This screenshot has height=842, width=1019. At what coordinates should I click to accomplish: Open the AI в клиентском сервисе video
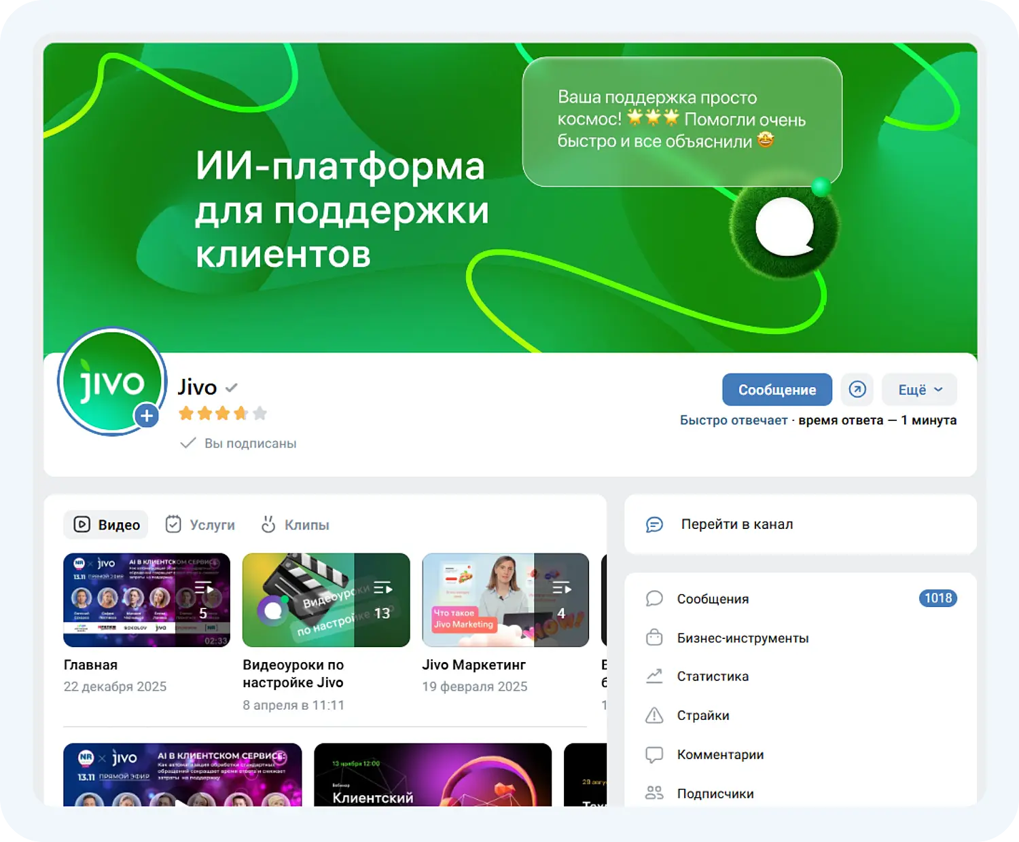(x=183, y=775)
